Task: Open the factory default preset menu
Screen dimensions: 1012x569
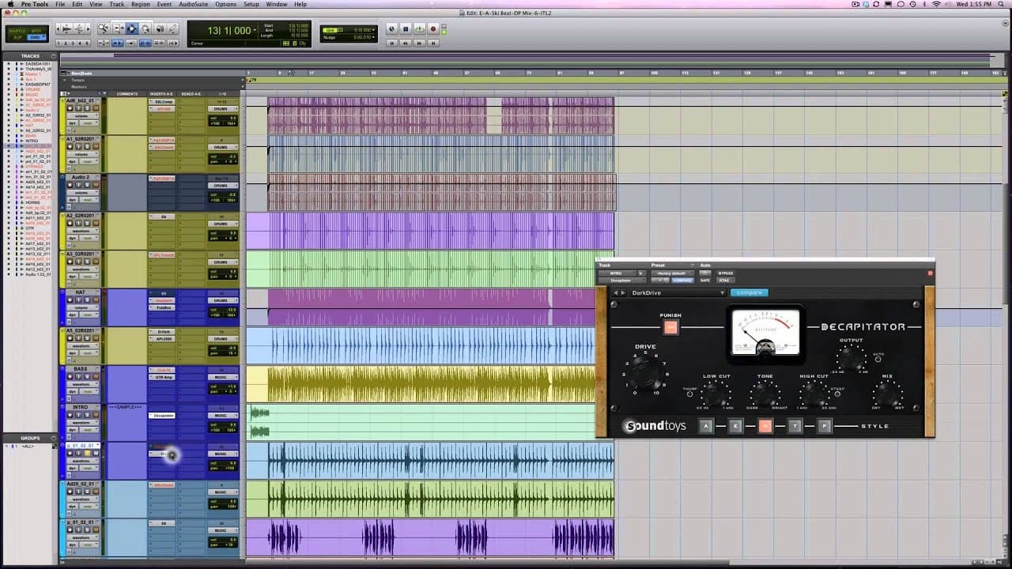Action: 672,273
